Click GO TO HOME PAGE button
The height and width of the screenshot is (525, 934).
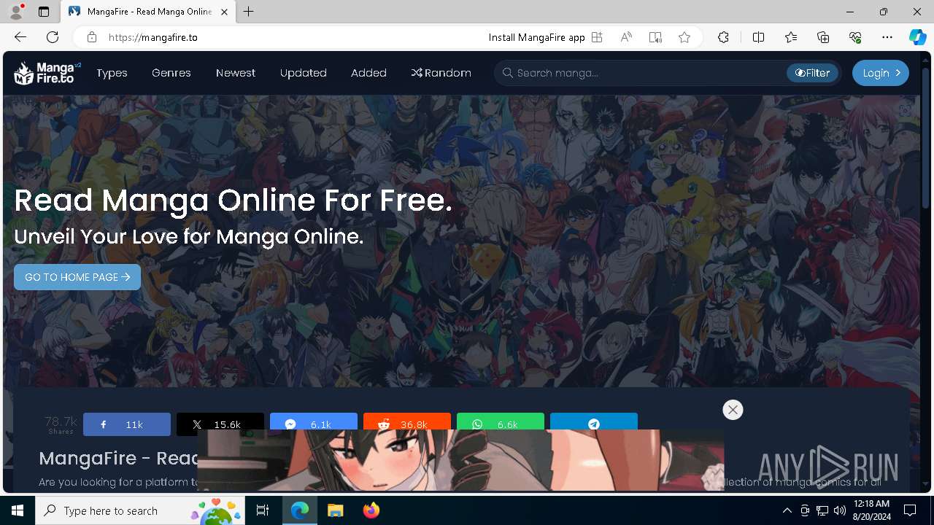77,277
